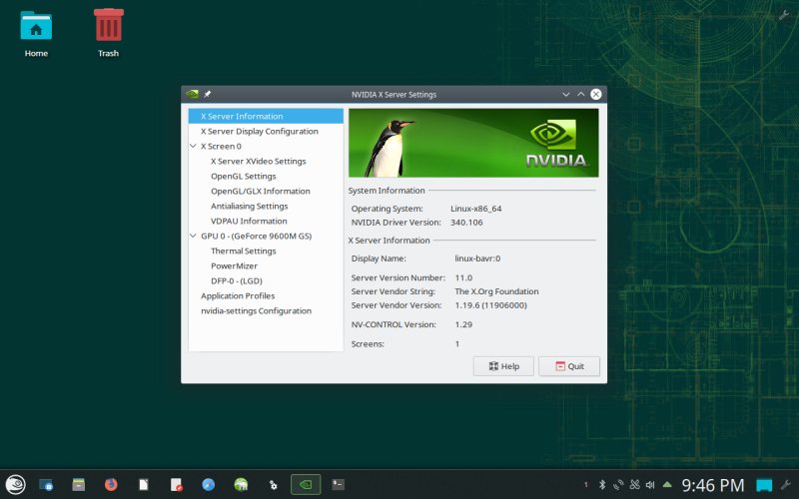
Task: Maximize the NVIDIA X Server Settings window
Action: [x=581, y=94]
